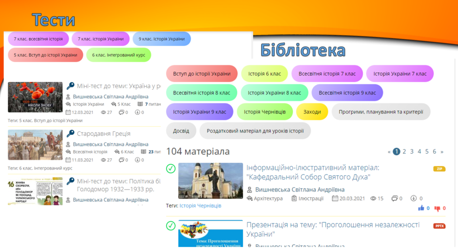Follow 'Історія Чернівців' tag link under cathedral material

tap(200, 206)
